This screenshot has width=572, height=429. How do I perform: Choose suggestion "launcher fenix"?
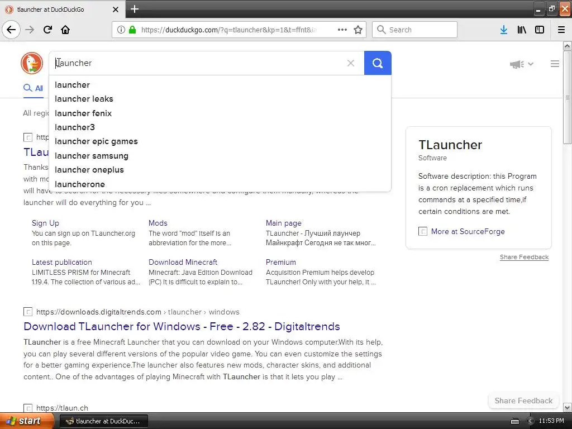83,113
